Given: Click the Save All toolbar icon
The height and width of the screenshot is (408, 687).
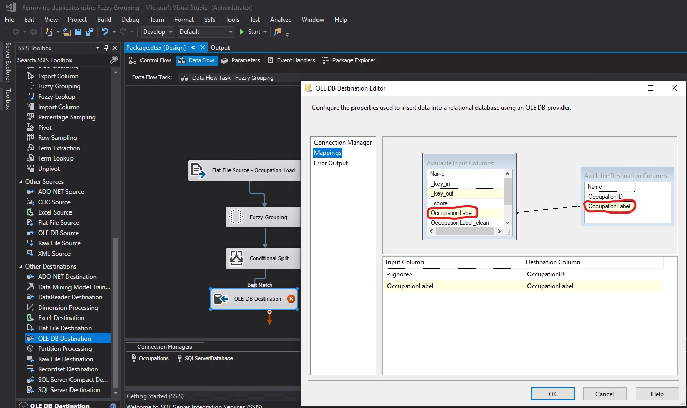Looking at the screenshot, I should click(x=90, y=32).
